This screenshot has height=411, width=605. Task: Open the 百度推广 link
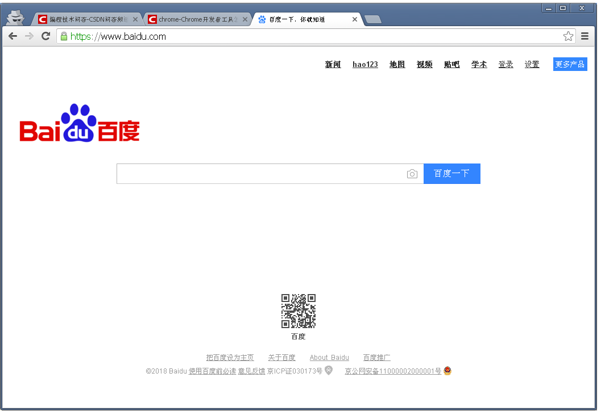376,358
